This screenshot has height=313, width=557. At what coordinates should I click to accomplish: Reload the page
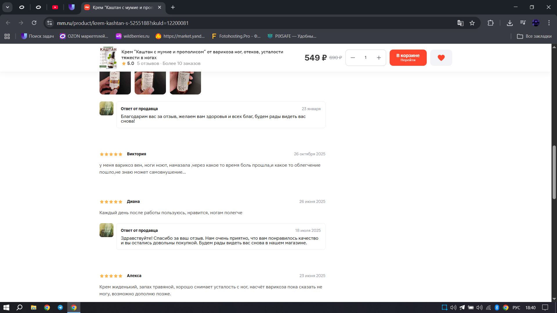(34, 23)
